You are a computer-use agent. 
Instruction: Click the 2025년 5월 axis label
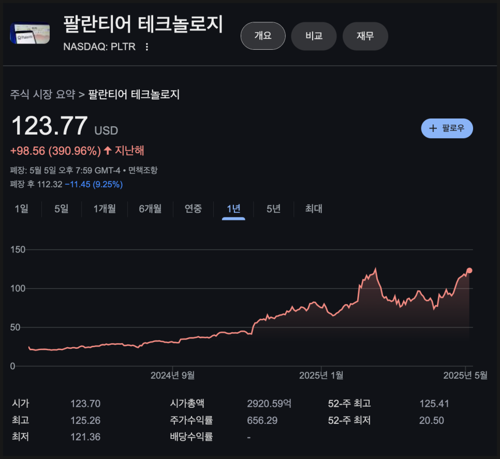click(x=465, y=376)
